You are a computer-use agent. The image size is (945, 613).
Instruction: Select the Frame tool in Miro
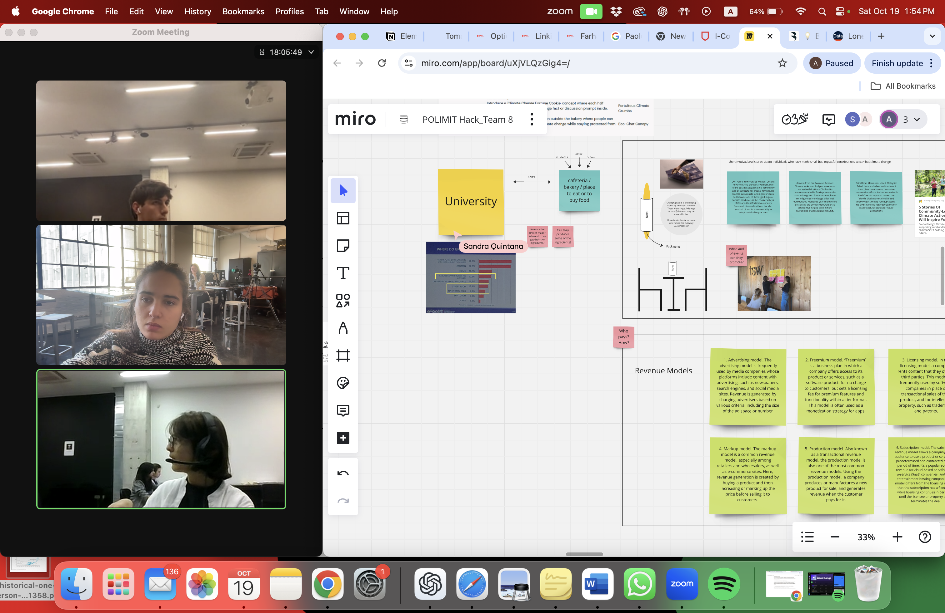point(343,355)
